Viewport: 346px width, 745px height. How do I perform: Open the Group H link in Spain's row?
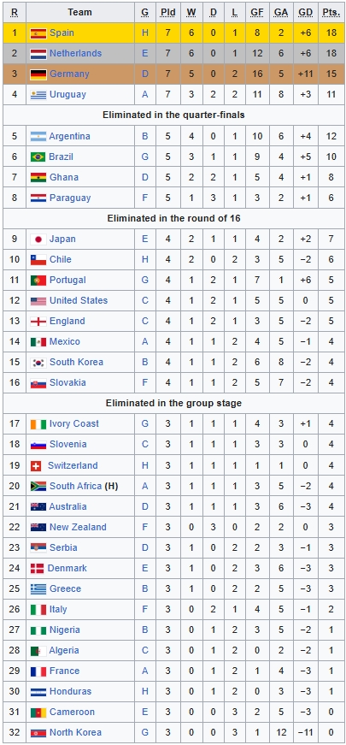coord(144,33)
